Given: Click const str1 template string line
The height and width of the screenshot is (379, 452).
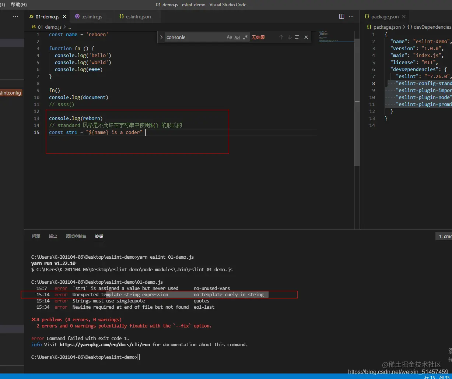Looking at the screenshot, I should 96,132.
